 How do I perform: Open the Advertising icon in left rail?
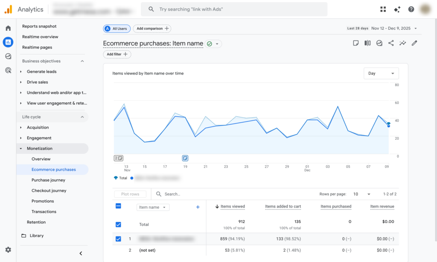(8, 70)
